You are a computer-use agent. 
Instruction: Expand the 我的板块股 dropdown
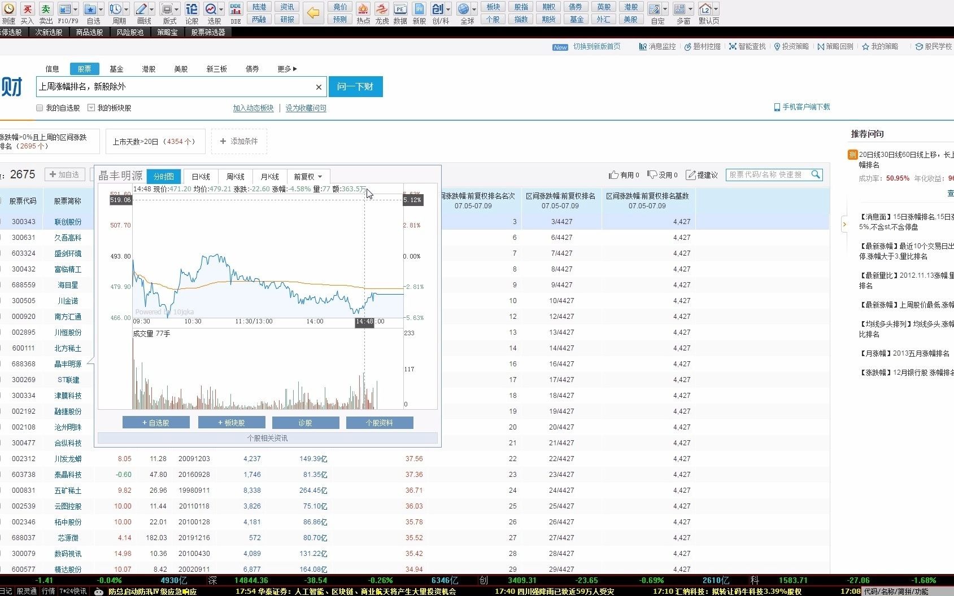[91, 108]
